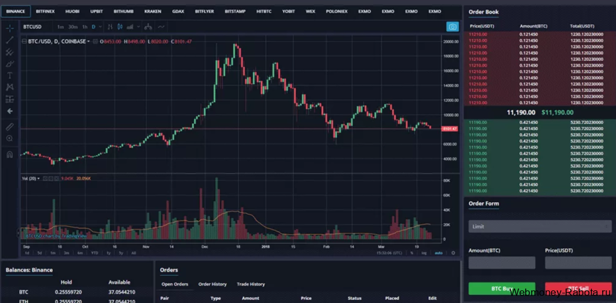The width and height of the screenshot is (616, 303).
Task: Open the Trade History tab
Action: (251, 284)
